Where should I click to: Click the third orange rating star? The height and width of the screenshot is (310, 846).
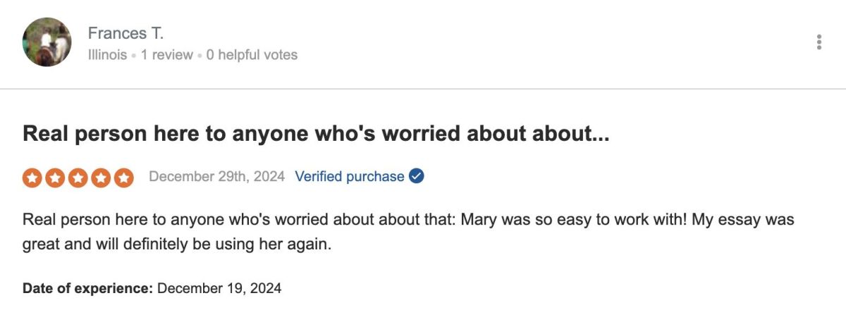[78, 178]
